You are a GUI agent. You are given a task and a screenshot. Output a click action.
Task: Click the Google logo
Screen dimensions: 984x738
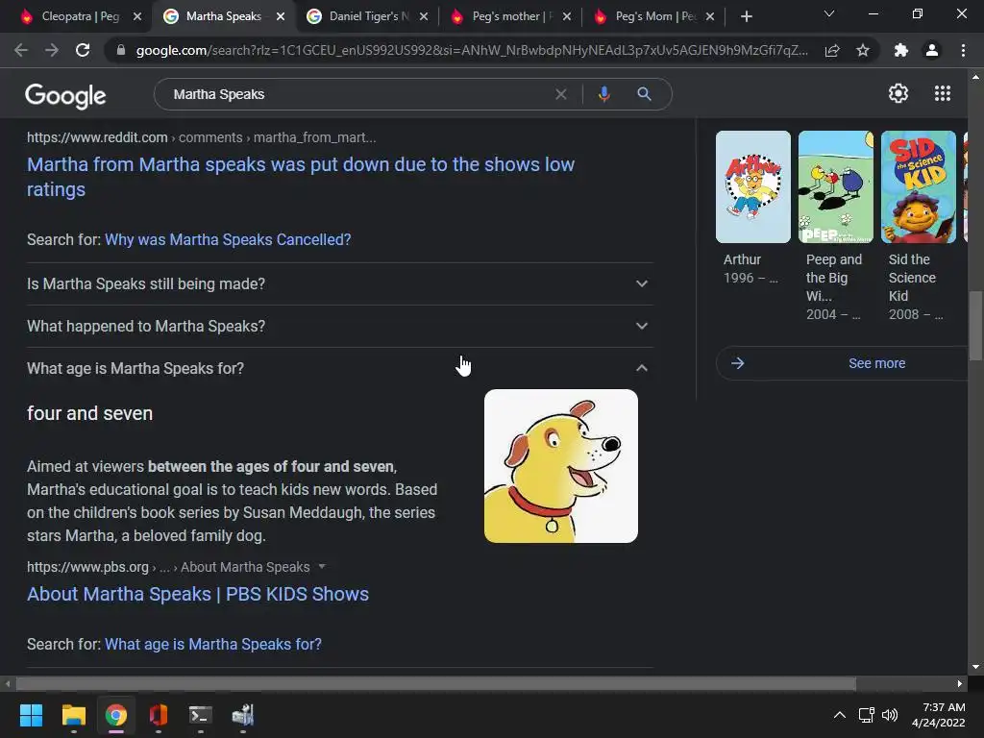[65, 95]
